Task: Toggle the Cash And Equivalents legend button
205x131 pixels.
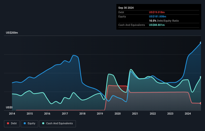Action: coord(57,124)
